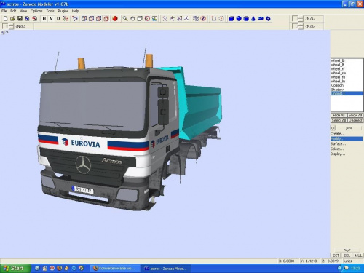Select the Collision object in list
364x273 pixels.
pos(337,85)
